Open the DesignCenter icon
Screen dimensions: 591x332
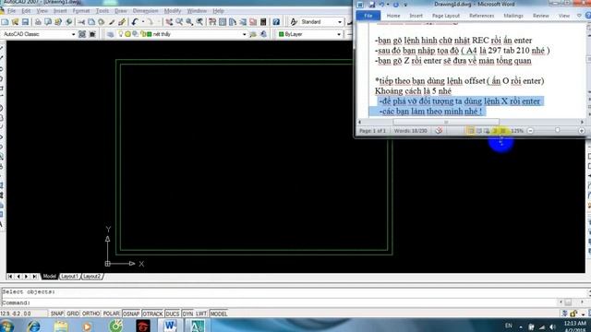(223, 22)
